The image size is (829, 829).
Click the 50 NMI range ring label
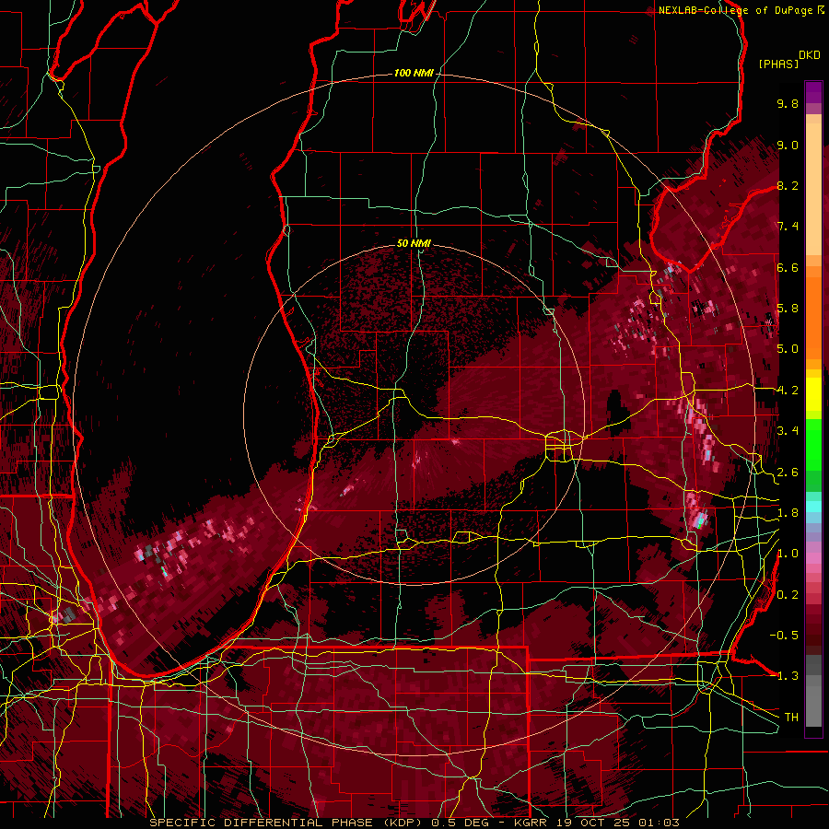[x=414, y=243]
